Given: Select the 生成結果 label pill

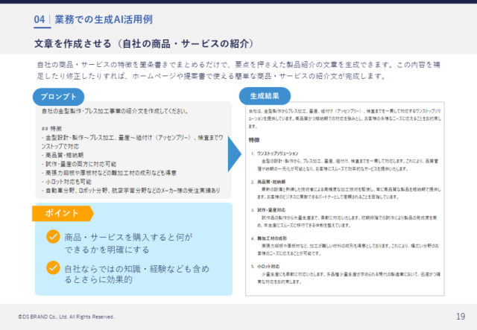Looking at the screenshot, I should pos(265,96).
